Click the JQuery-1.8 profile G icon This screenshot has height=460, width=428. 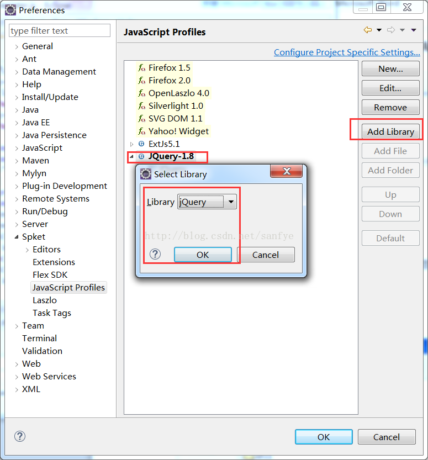[141, 156]
